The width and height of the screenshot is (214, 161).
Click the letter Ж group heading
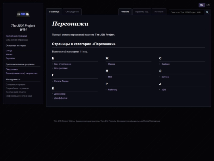pyautogui.click(x=107, y=58)
